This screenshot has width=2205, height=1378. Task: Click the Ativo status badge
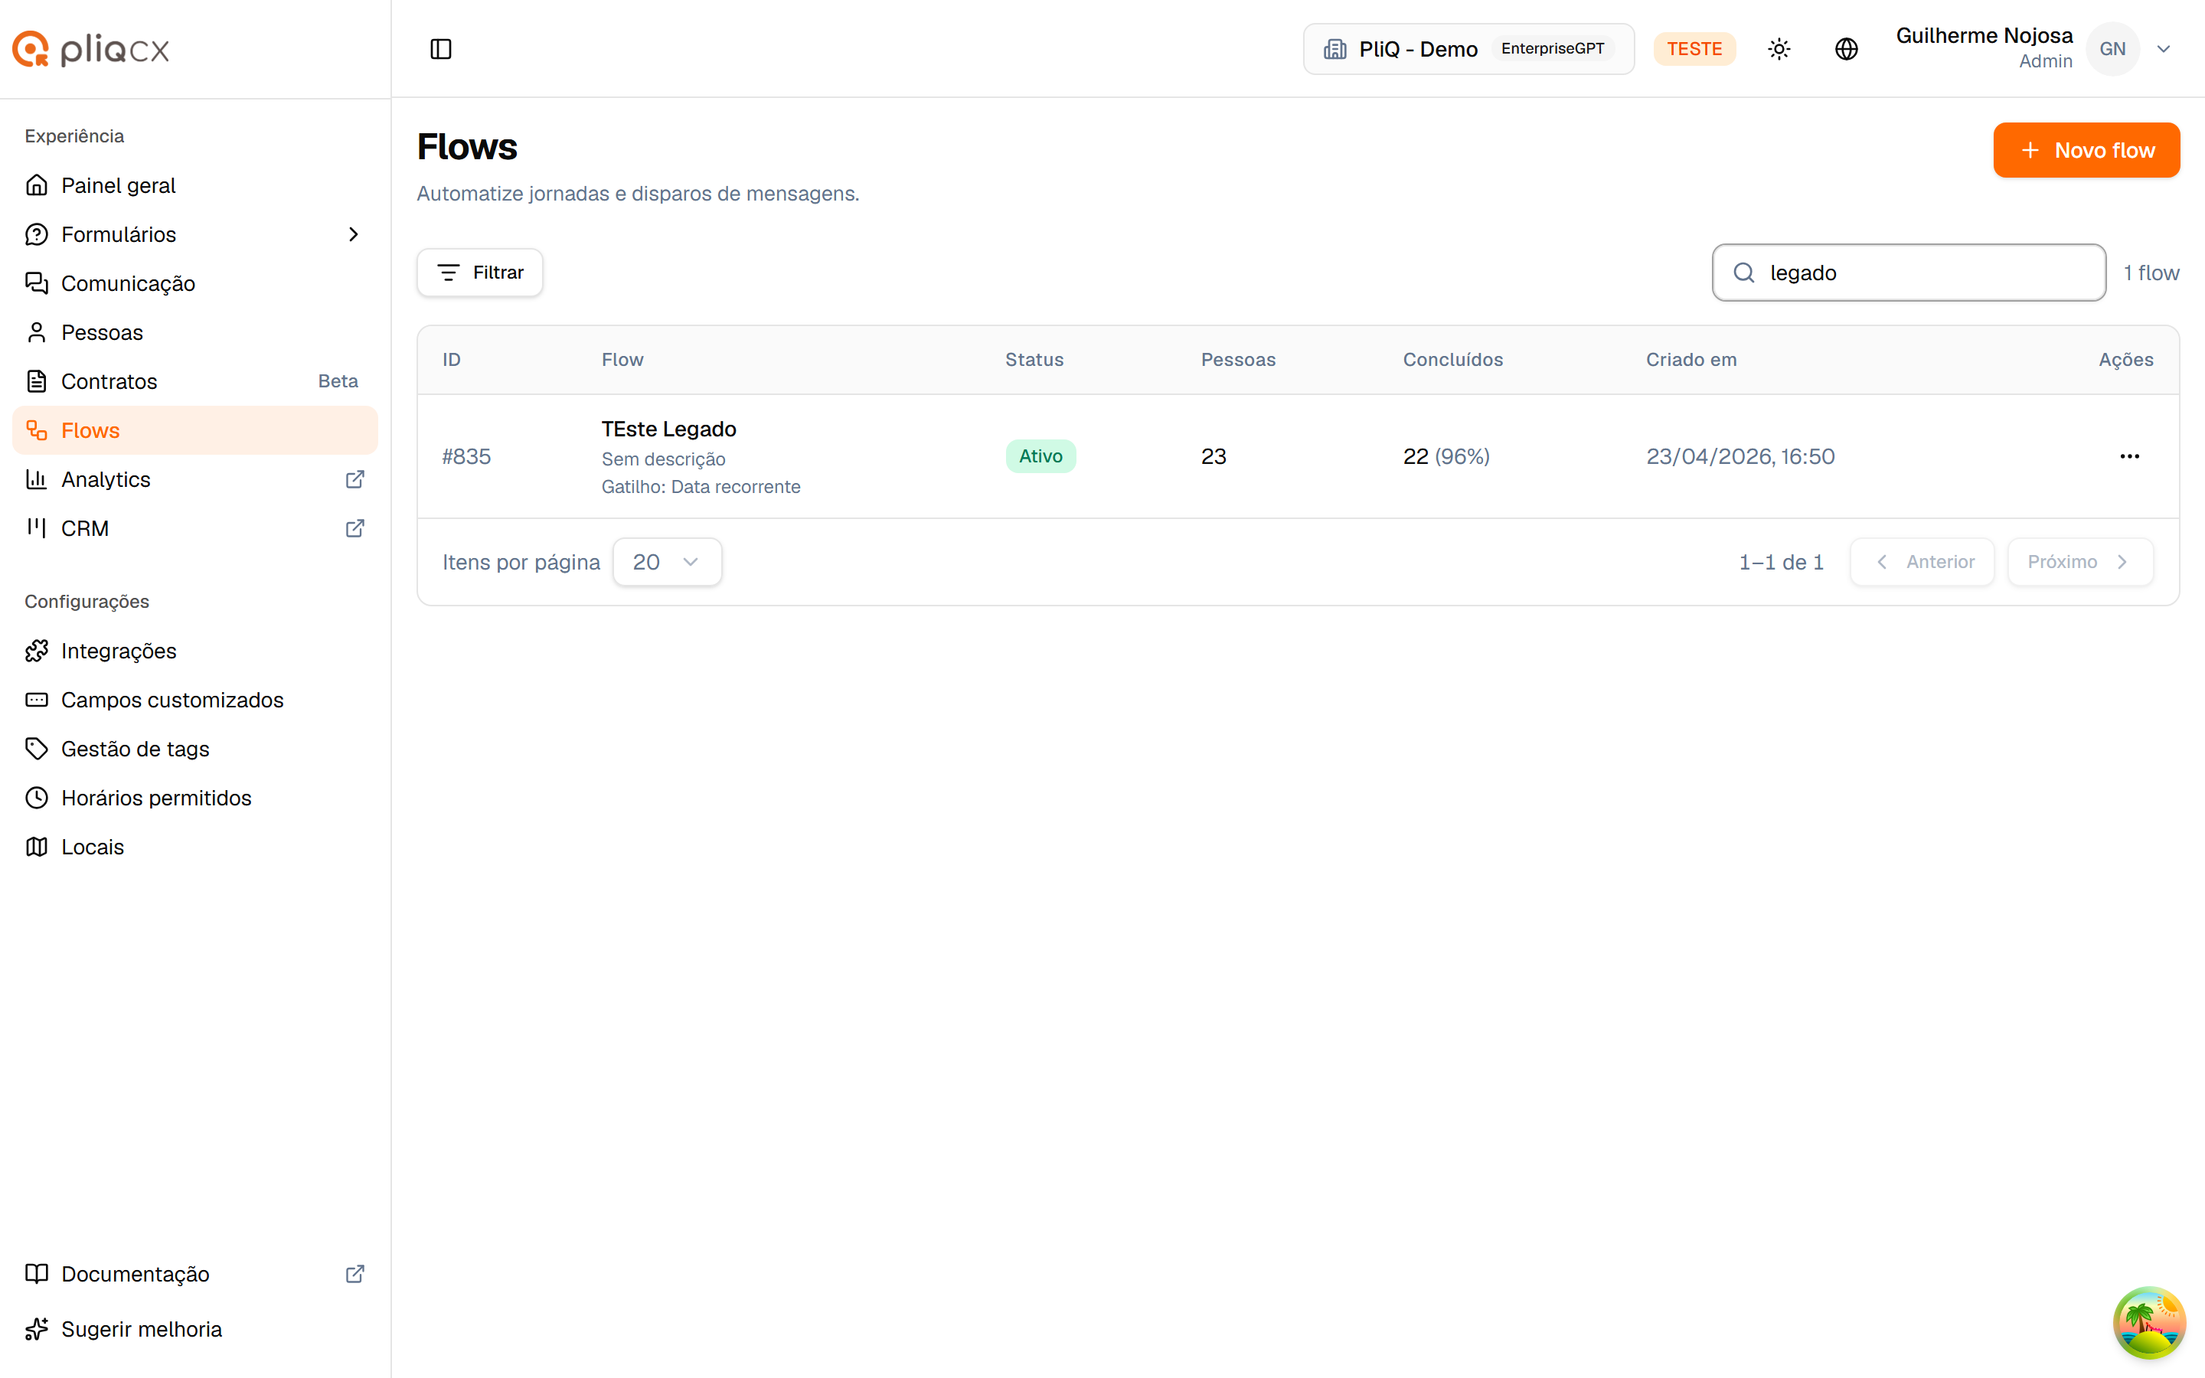click(x=1040, y=456)
